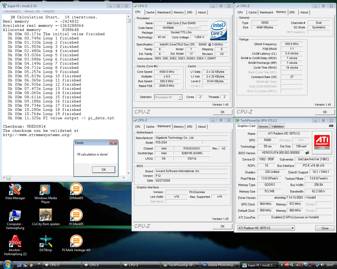
Task: Open Calculate(C) menu in Super PI
Action: pyautogui.click(x=12, y=11)
